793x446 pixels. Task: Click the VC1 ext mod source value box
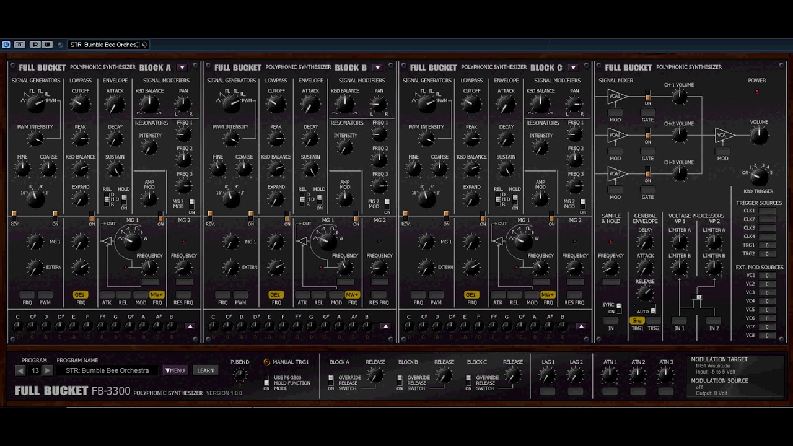coord(767,276)
